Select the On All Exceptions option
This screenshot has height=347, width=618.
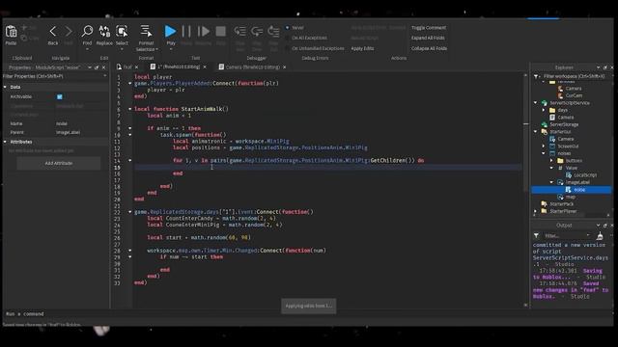(x=288, y=38)
